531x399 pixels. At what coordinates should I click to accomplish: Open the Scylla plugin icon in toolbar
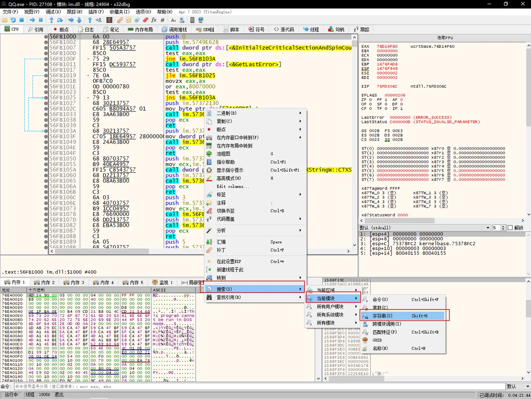(x=109, y=20)
